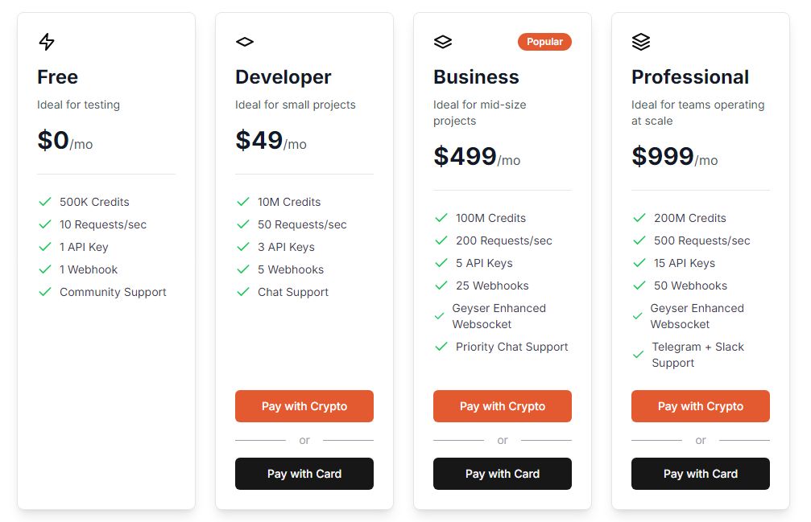This screenshot has height=522, width=811.
Task: Click the checkmark beside 500K Credits
Action: coord(45,202)
